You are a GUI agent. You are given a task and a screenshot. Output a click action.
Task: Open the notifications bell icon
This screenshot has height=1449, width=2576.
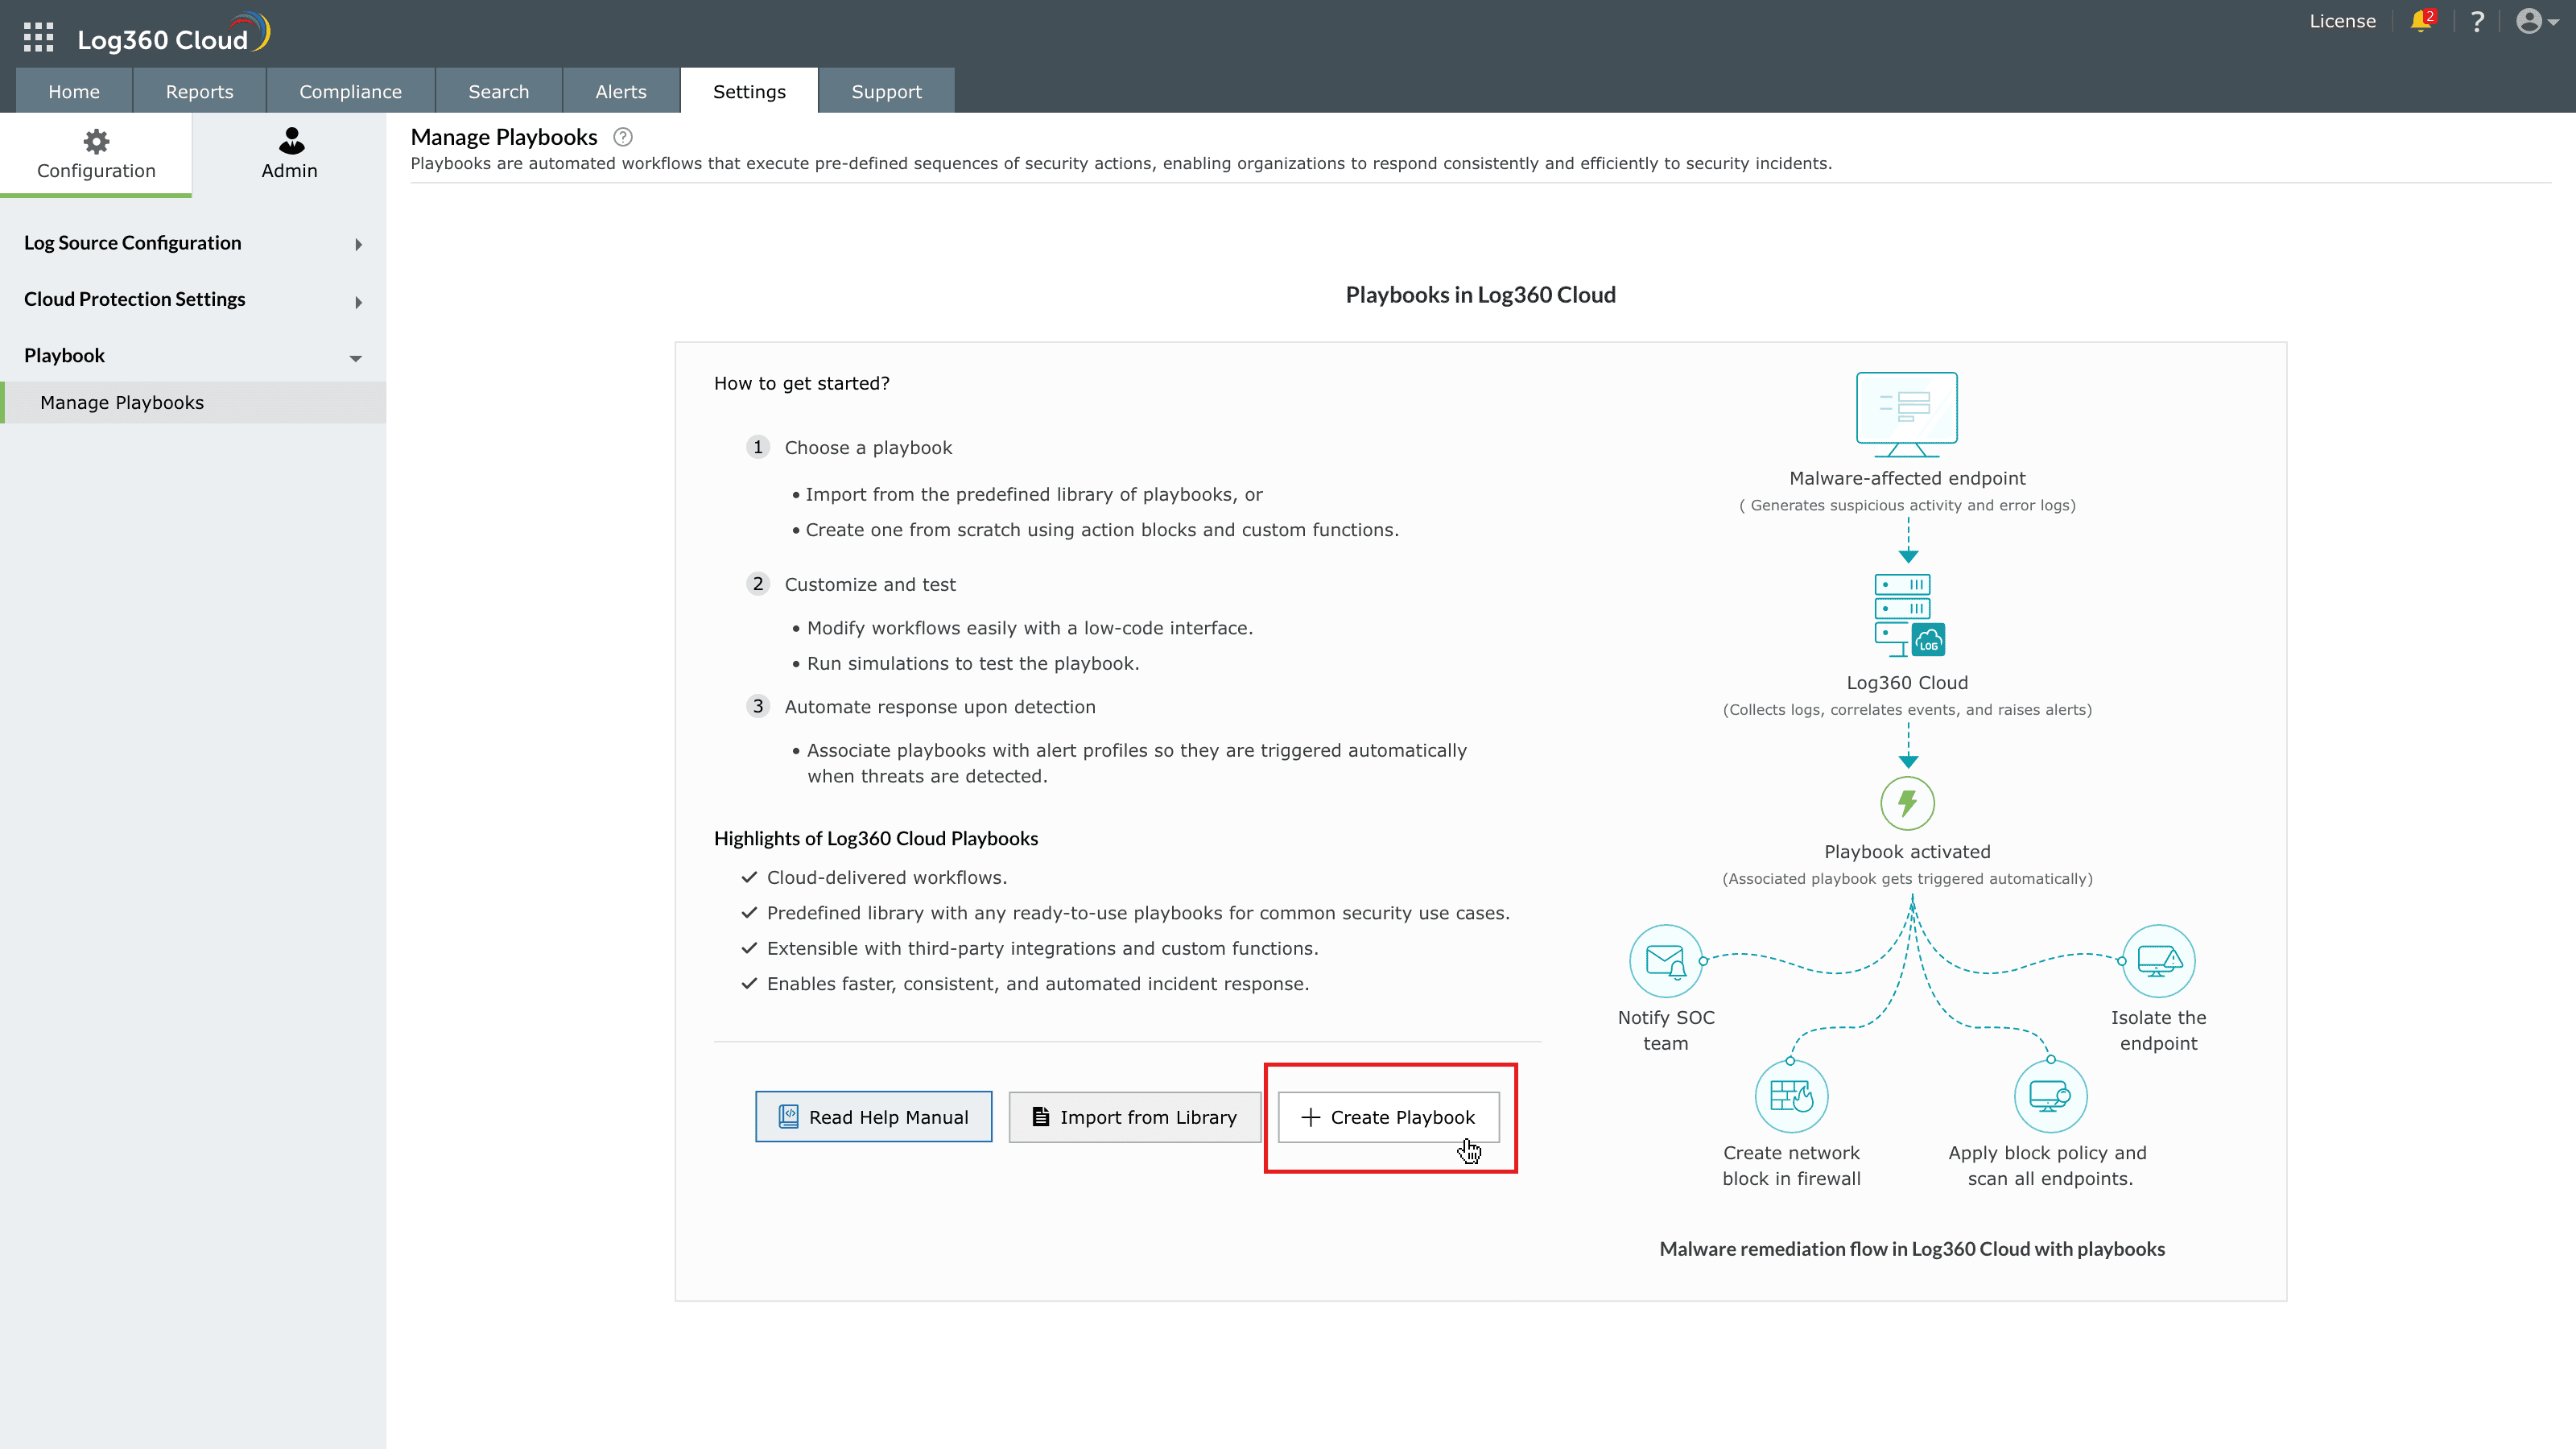click(x=2421, y=21)
